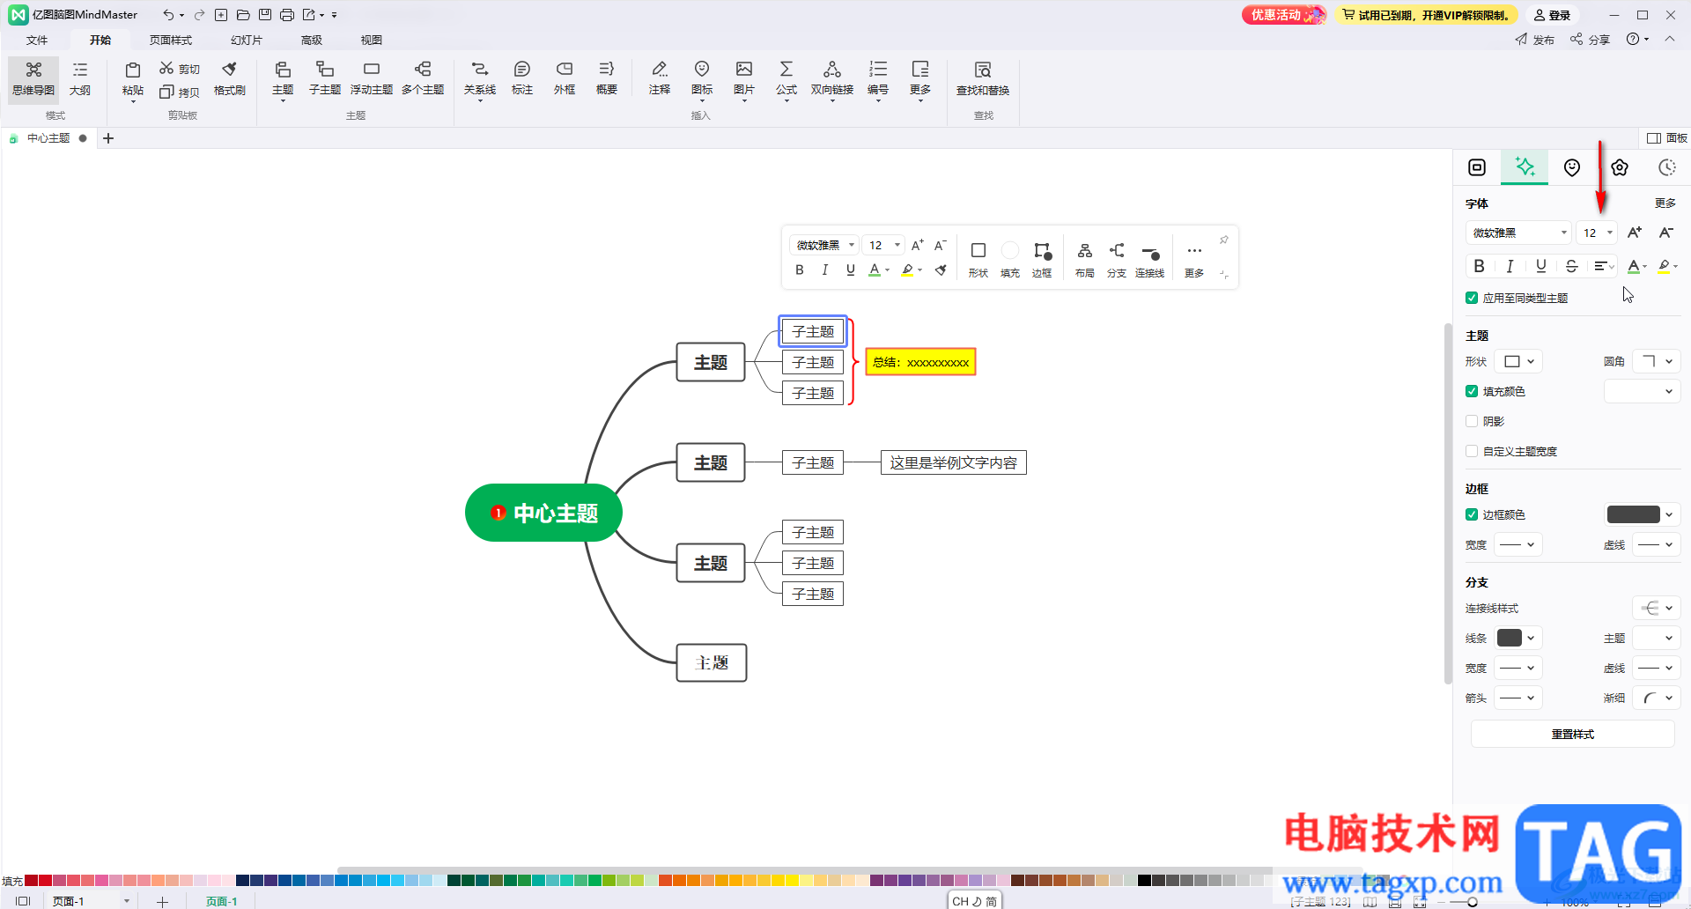This screenshot has width=1691, height=909.
Task: Open the border color swatch picker
Action: [x=1643, y=514]
